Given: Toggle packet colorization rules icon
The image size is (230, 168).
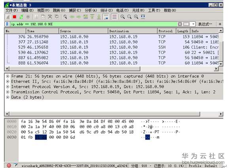Looking at the screenshot, I should point(114,17).
